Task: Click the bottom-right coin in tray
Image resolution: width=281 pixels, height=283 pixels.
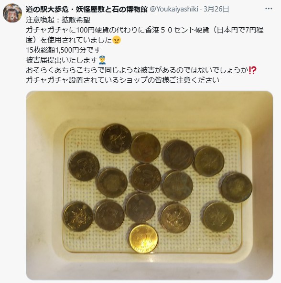Action: click(218, 217)
